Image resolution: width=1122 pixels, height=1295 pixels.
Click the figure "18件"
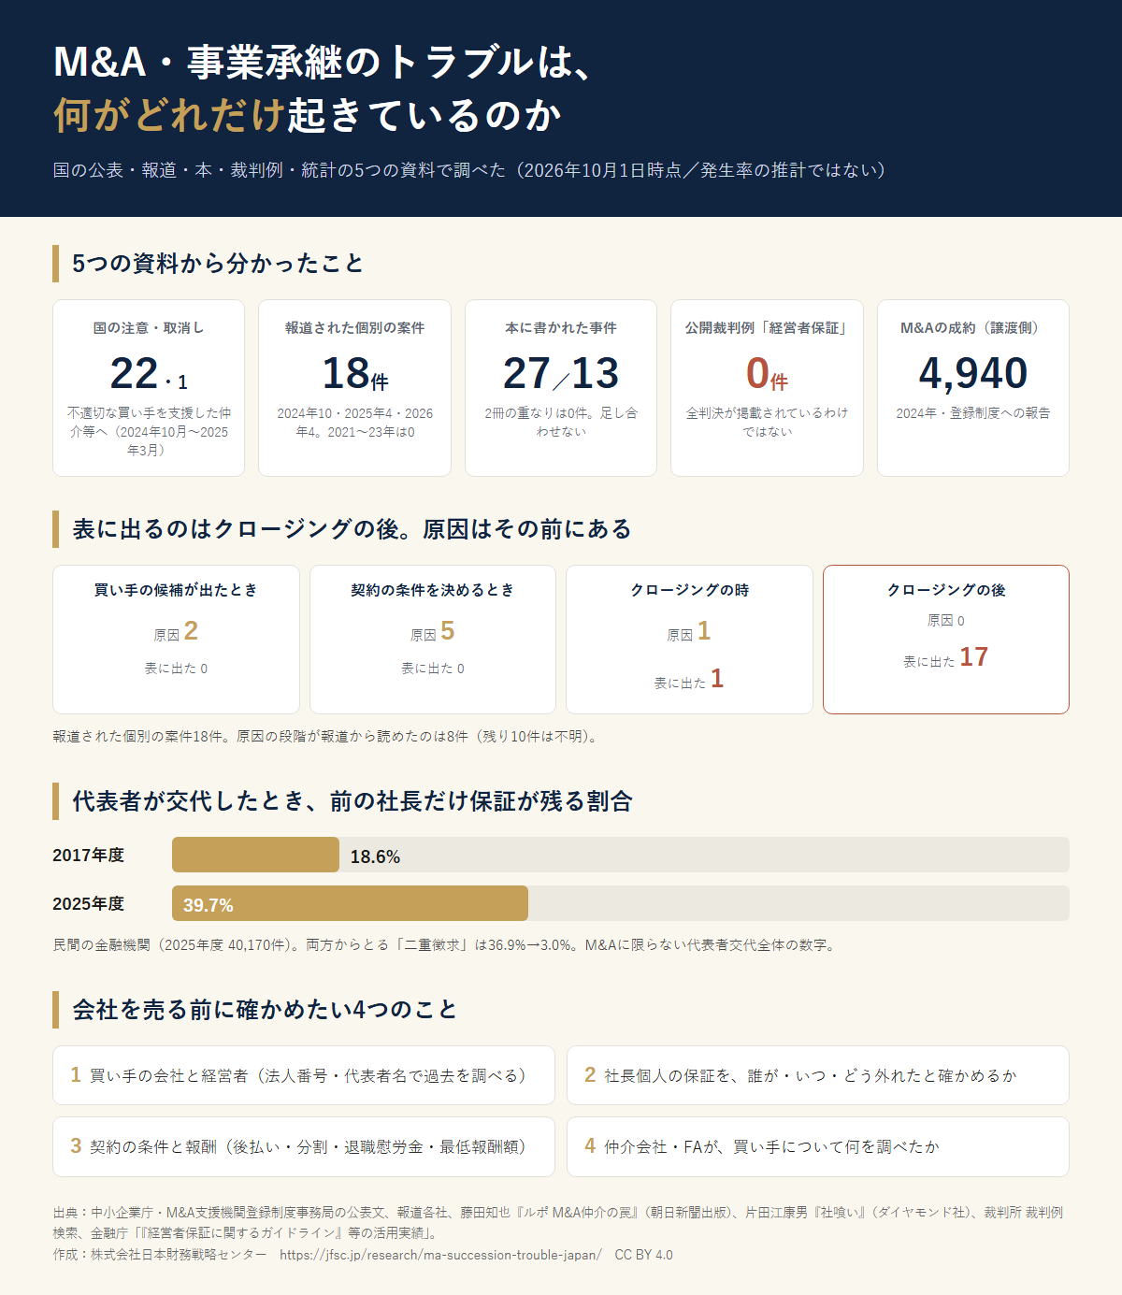[354, 374]
